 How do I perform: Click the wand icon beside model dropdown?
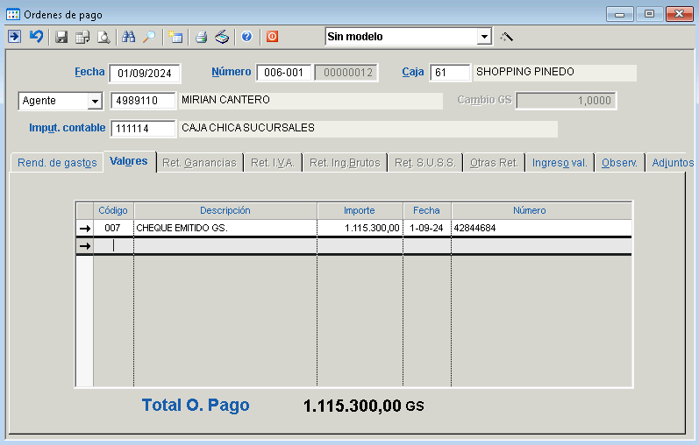pos(506,37)
